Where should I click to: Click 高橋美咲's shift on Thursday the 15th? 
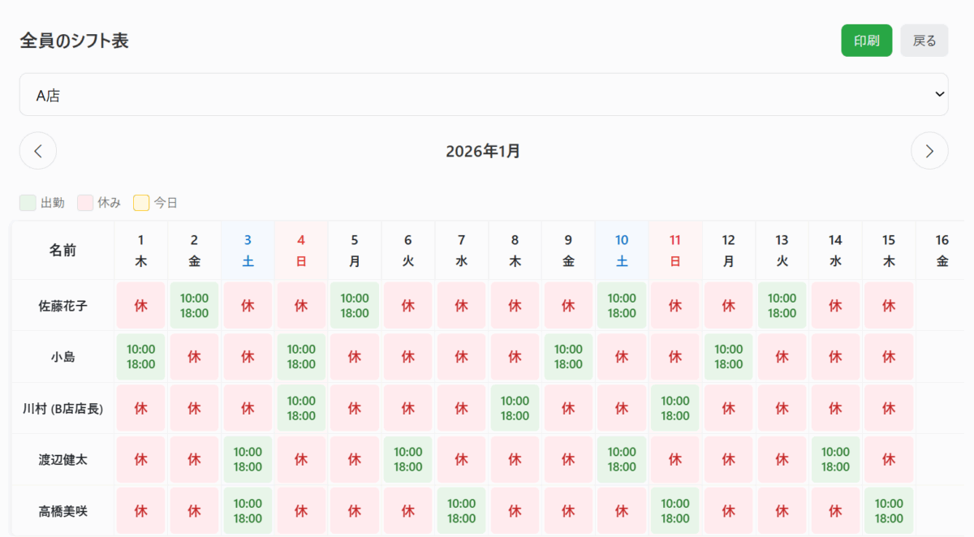coord(889,511)
